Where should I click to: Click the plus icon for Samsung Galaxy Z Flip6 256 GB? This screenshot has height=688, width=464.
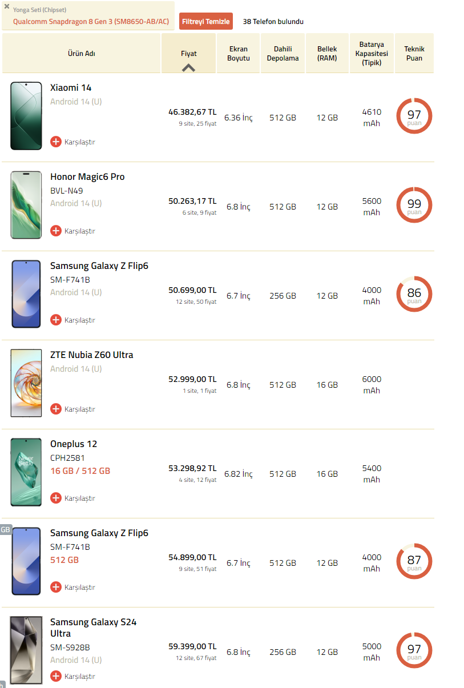(56, 320)
